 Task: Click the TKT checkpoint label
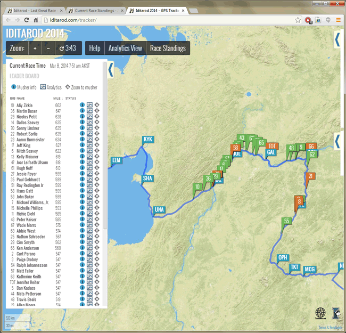pyautogui.click(x=294, y=267)
